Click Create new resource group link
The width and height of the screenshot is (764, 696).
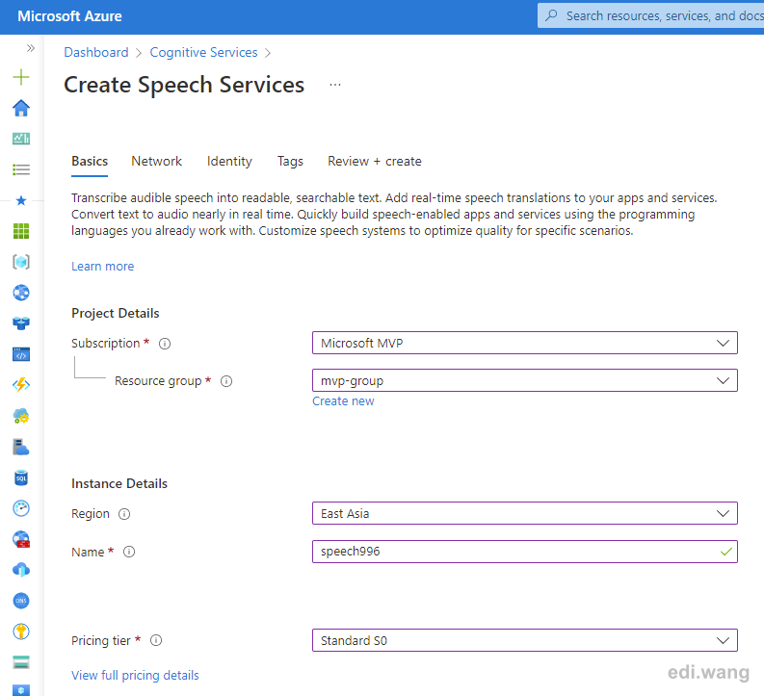pos(343,401)
